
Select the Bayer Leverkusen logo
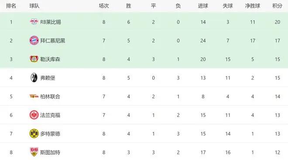pos(34,59)
